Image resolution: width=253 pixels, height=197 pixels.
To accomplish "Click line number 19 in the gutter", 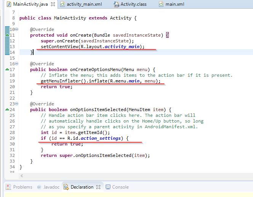I will pos(12,81).
